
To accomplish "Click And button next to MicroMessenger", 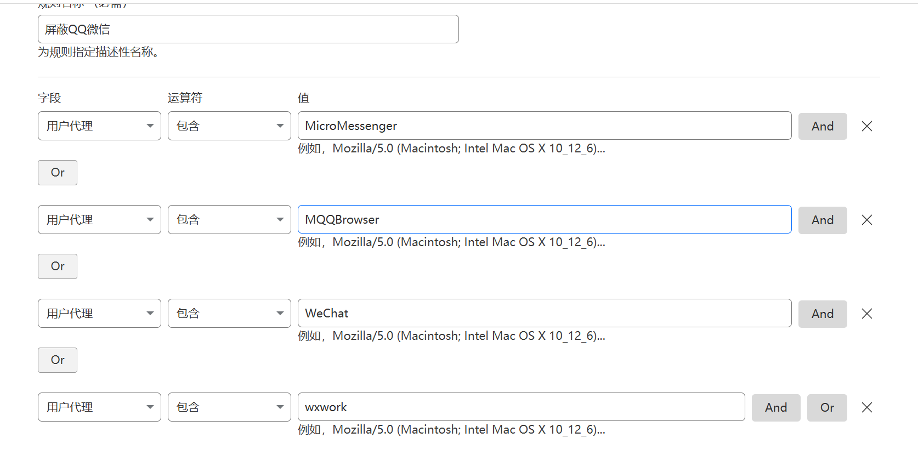I will point(823,126).
